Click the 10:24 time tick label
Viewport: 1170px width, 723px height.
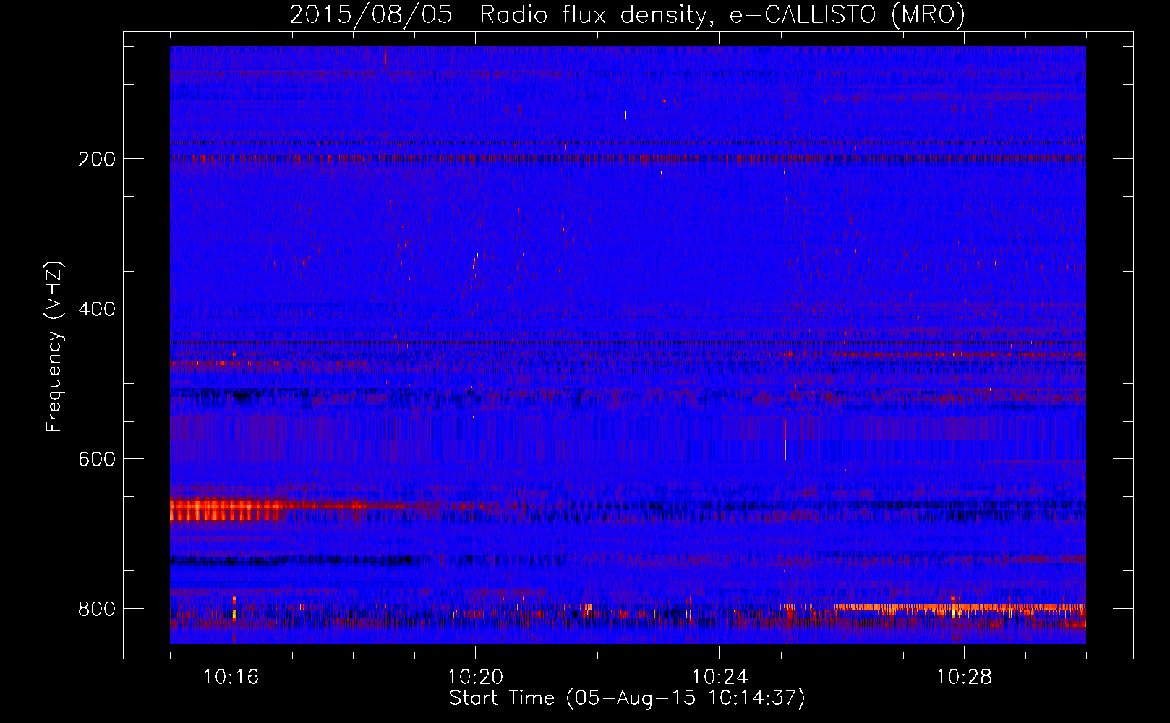(x=719, y=677)
